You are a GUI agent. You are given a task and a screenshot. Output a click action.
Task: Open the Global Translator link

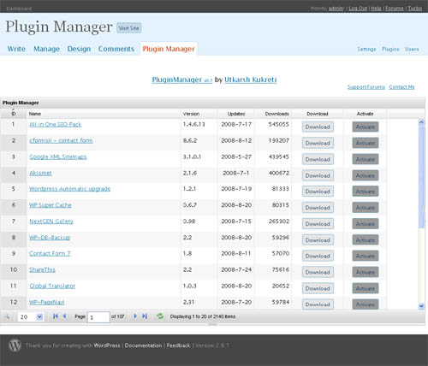(52, 286)
